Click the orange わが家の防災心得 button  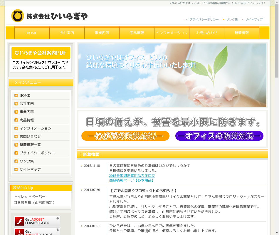point(125,136)
